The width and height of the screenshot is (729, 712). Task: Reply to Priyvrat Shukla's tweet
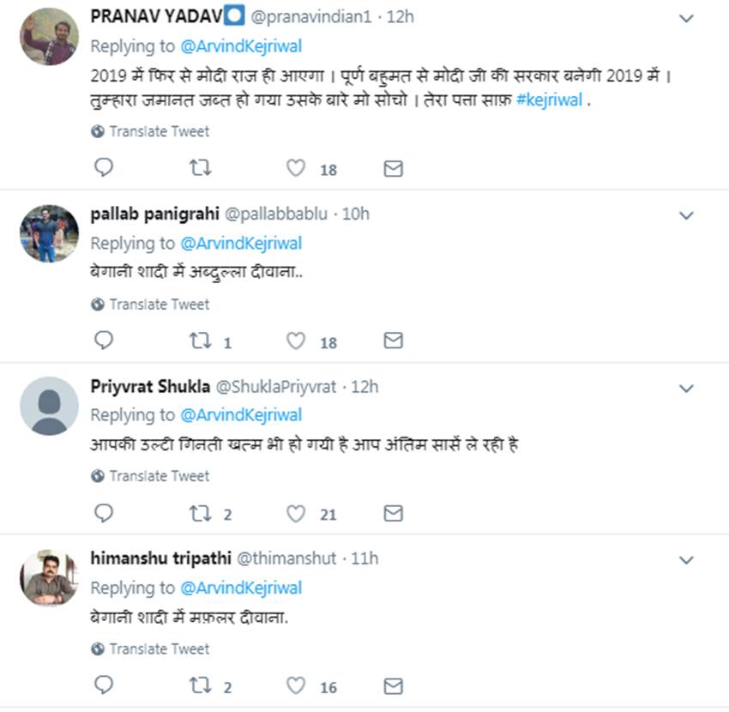click(104, 513)
